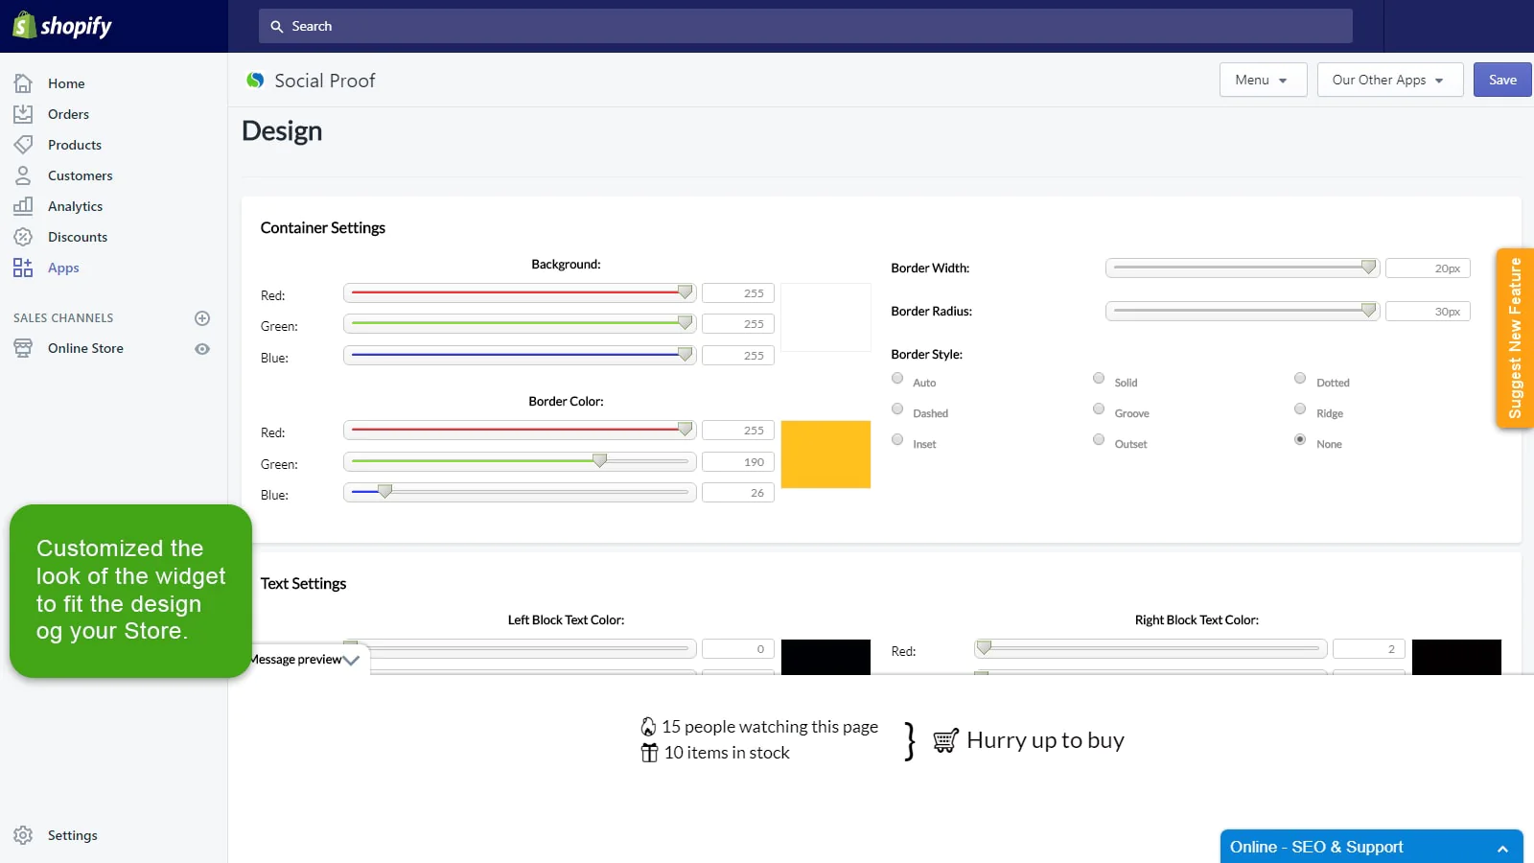The height and width of the screenshot is (863, 1534).
Task: Open the Menu dropdown
Action: pos(1262,81)
